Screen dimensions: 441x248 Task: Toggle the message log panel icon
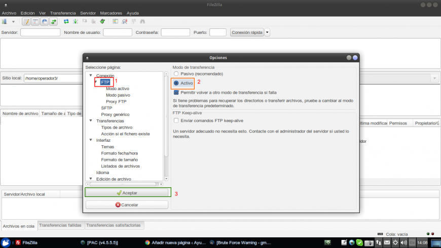pos(26,22)
